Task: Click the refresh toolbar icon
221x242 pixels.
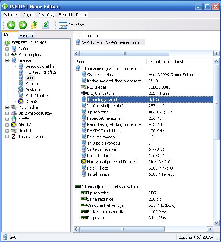Action: [45, 25]
